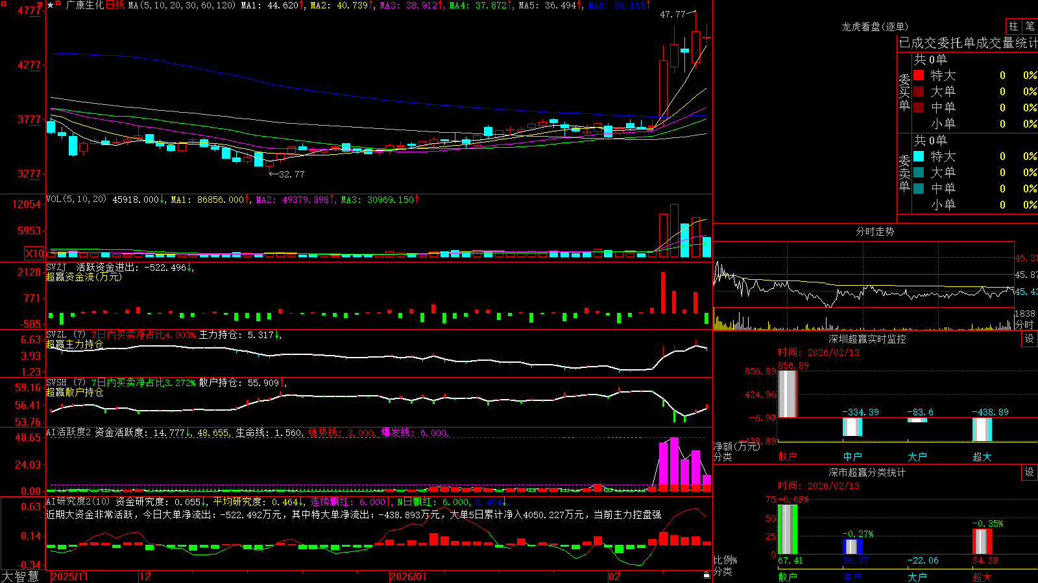1038x583 pixels.
Task: Click the SVZL (7) indicator name
Action: click(66, 335)
